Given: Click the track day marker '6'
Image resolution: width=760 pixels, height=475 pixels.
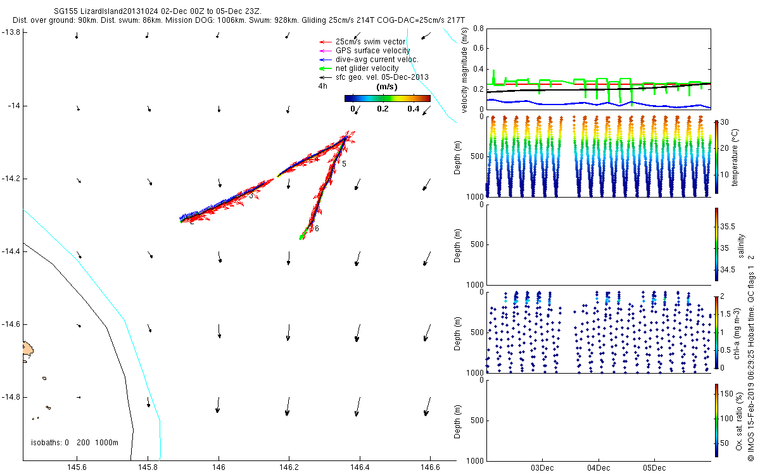Looking at the screenshot, I should (317, 229).
